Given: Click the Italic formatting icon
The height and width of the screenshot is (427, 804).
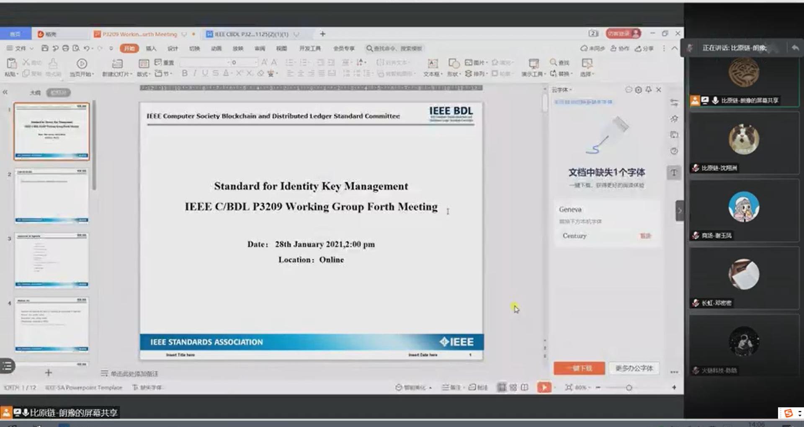Looking at the screenshot, I should (194, 73).
